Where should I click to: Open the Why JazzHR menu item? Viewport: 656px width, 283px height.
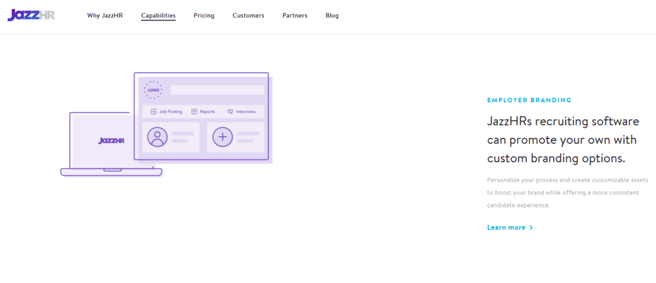(x=105, y=15)
